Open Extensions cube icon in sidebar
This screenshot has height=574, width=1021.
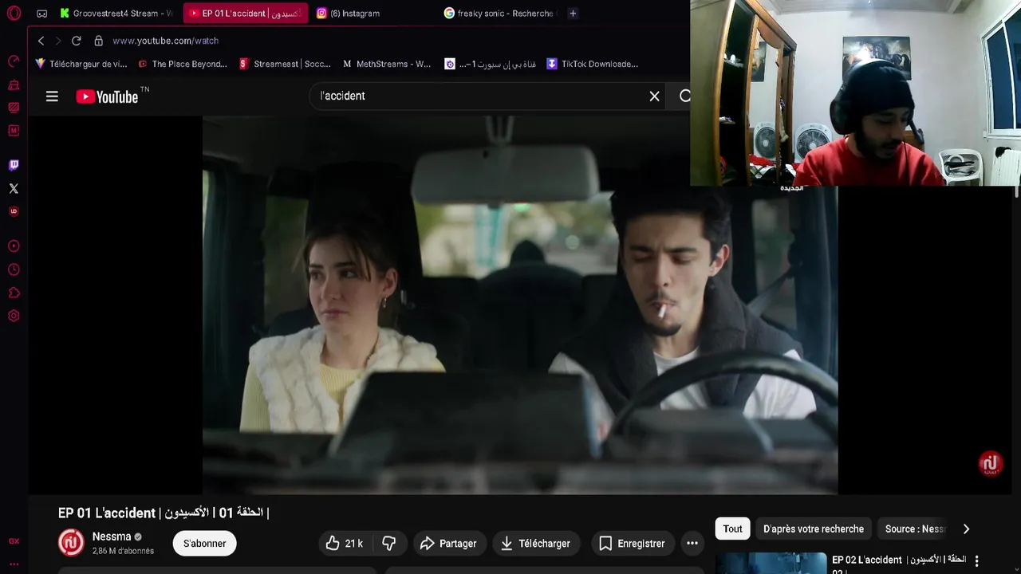pos(14,293)
